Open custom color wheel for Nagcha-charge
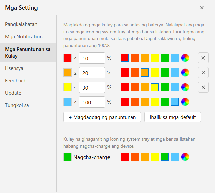215x193 pixels. [x=185, y=157]
